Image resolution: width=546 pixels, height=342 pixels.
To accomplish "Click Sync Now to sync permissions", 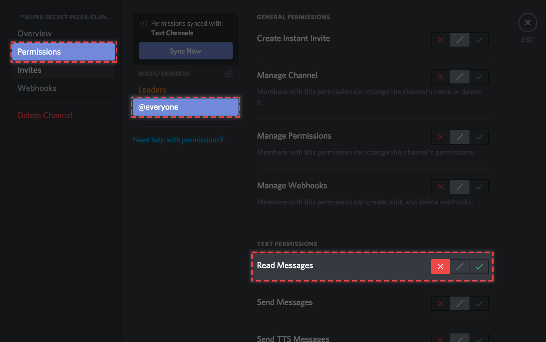I will (185, 51).
